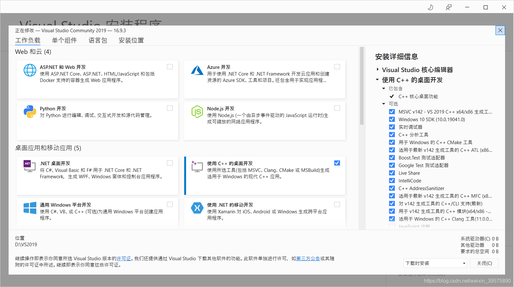Uncheck the IntelliCode option

(x=392, y=180)
